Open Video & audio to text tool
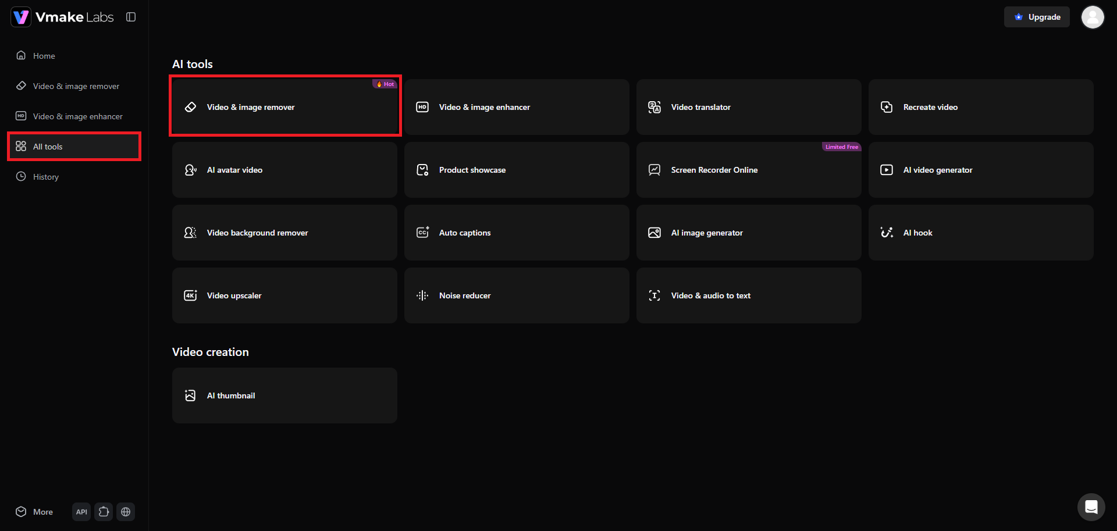 [x=749, y=295]
